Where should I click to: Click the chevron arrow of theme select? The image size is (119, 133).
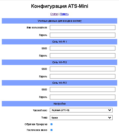pyautogui.click(x=110, y=118)
